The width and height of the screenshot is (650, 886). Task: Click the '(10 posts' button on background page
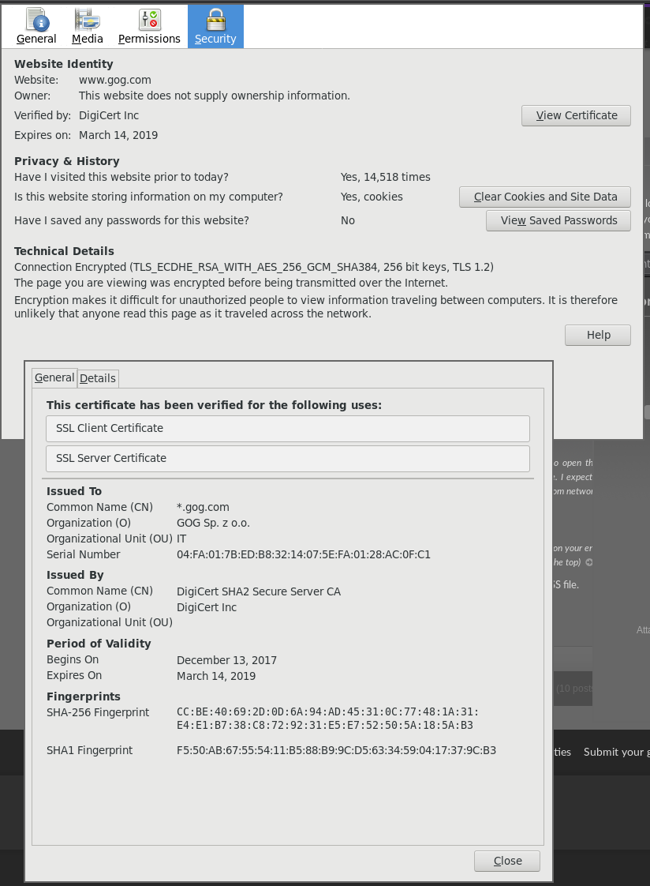pyautogui.click(x=573, y=689)
